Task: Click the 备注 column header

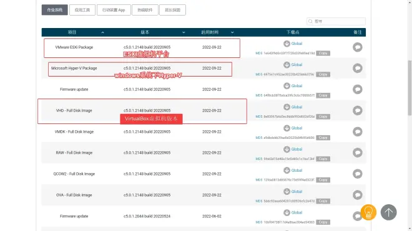Action: point(357,32)
